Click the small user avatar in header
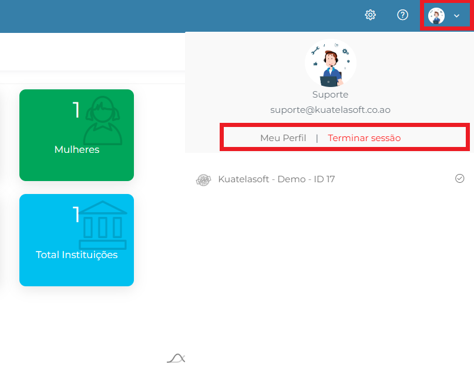 tap(436, 16)
